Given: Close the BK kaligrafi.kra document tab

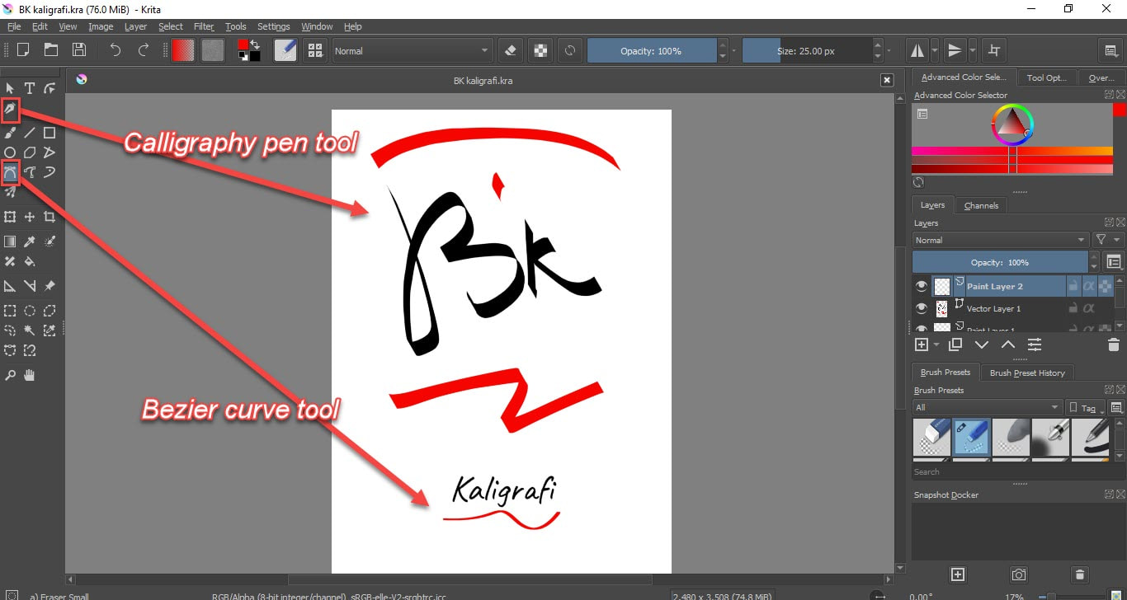Looking at the screenshot, I should tap(887, 80).
